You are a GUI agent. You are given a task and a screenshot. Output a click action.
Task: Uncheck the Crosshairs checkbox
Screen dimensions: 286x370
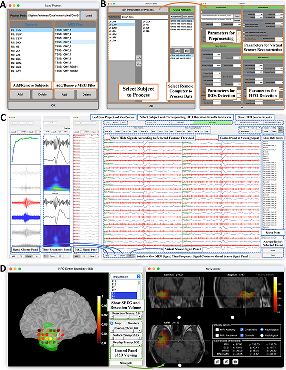point(242,329)
